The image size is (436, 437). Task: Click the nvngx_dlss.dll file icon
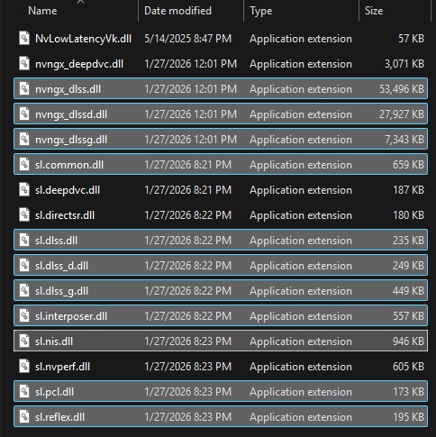coord(24,89)
